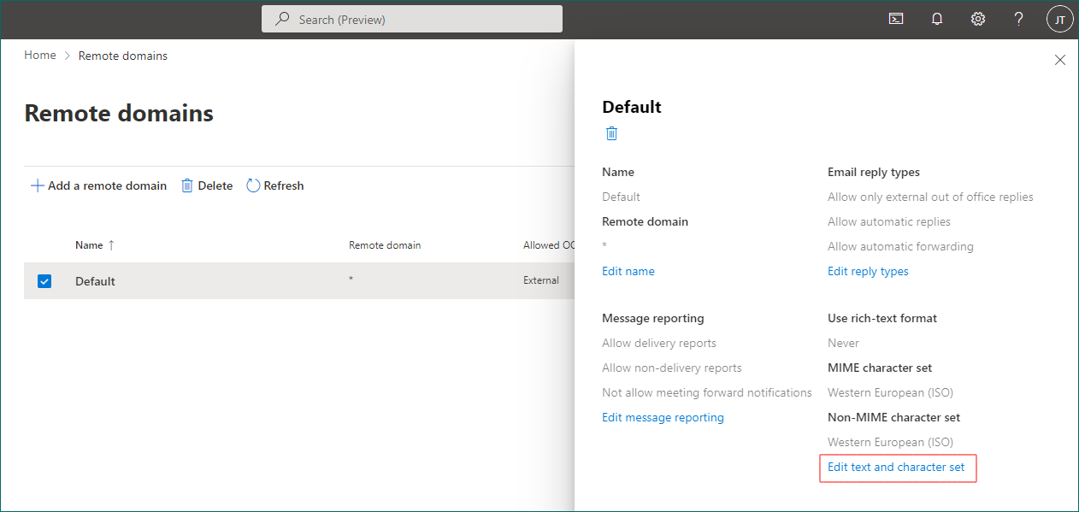
Task: Click the trash icon under Default heading
Action: pos(611,133)
